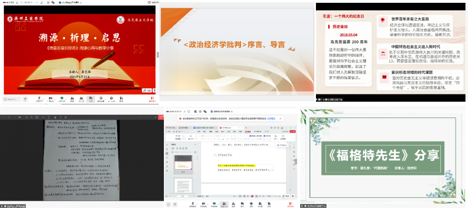Select the WPS Office home tab
Image resolution: width=468 pixels, height=209 pixels.
tap(171, 128)
